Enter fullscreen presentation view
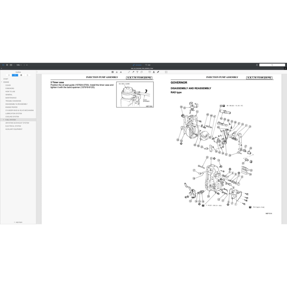Viewport: 287px width, 287px height. (166, 72)
